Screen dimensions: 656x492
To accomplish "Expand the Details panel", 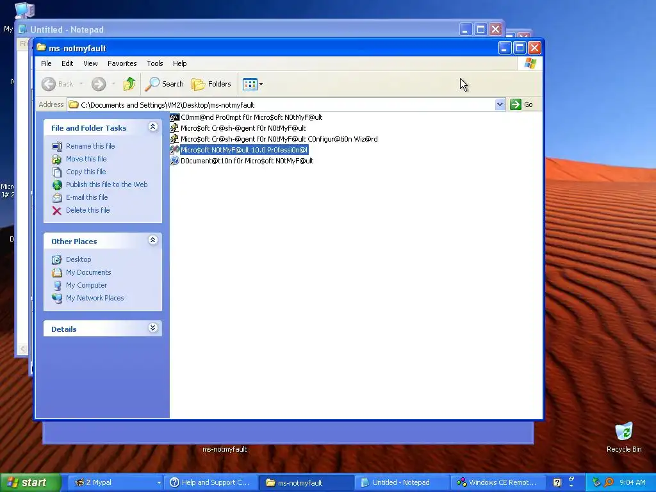I will coord(152,328).
